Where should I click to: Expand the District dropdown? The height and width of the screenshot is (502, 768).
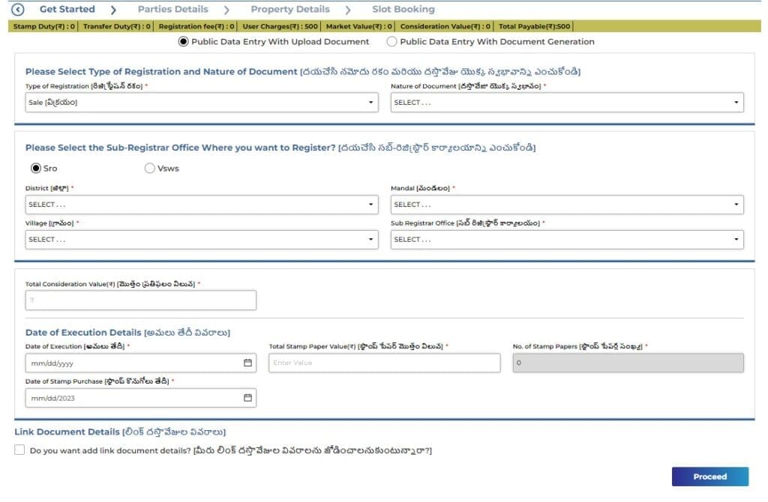click(x=202, y=205)
